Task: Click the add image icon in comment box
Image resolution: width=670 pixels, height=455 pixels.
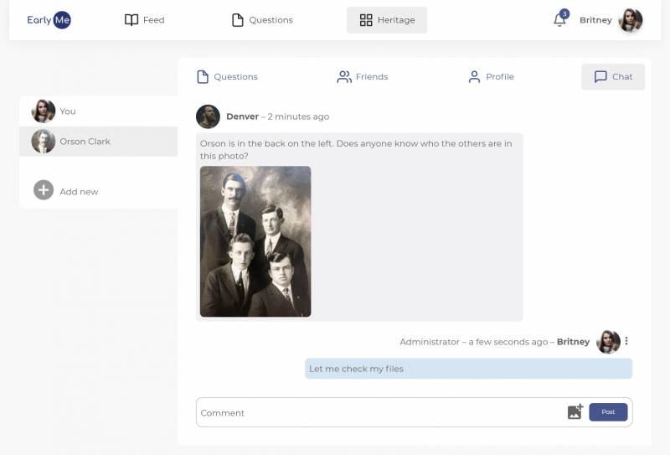Action: click(575, 411)
